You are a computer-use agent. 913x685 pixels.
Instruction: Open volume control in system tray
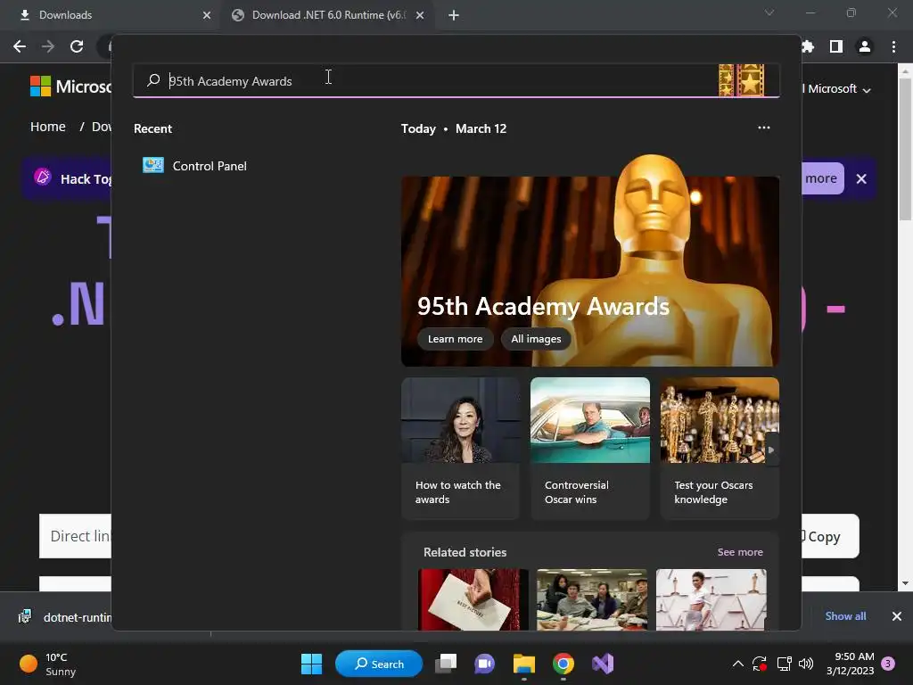point(806,664)
